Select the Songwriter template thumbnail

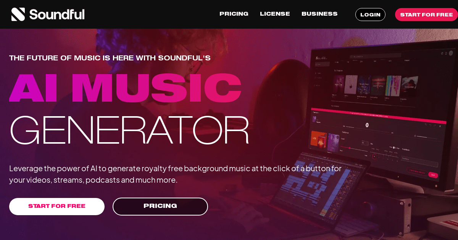point(410,85)
